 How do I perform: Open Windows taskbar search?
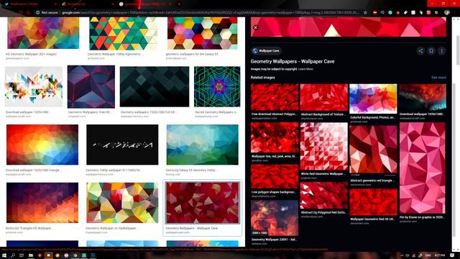pyautogui.click(x=13, y=255)
